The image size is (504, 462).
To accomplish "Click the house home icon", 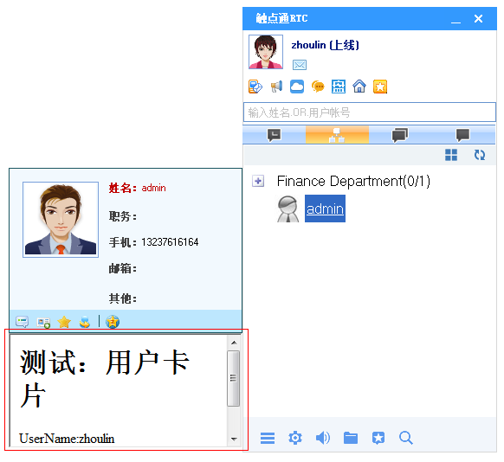I will pos(359,87).
